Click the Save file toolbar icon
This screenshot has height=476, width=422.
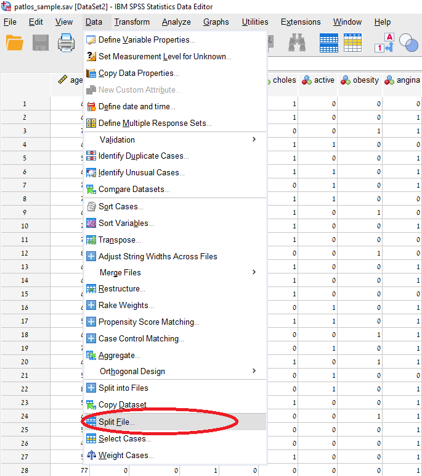pos(41,43)
